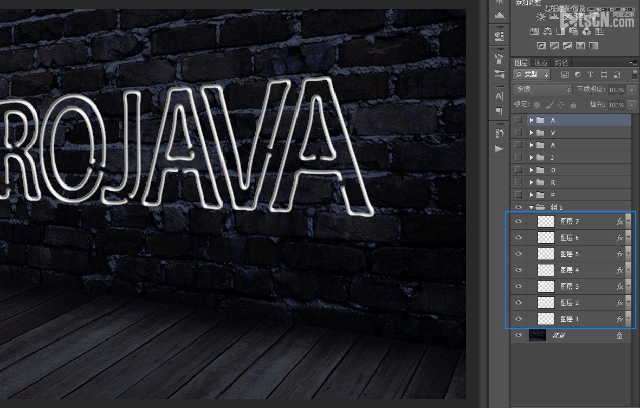This screenshot has width=640, height=408.
Task: Lock all layer attributes
Action: [x=573, y=105]
